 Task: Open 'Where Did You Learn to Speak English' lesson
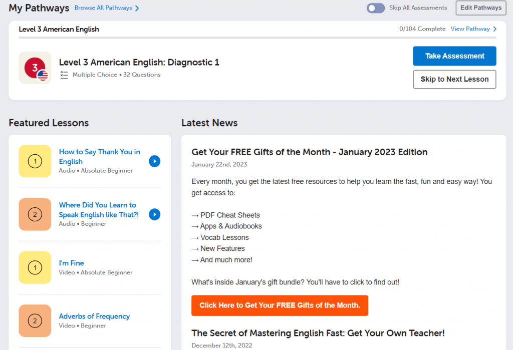tap(99, 210)
